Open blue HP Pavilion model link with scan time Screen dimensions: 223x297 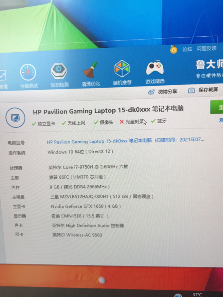125,141
